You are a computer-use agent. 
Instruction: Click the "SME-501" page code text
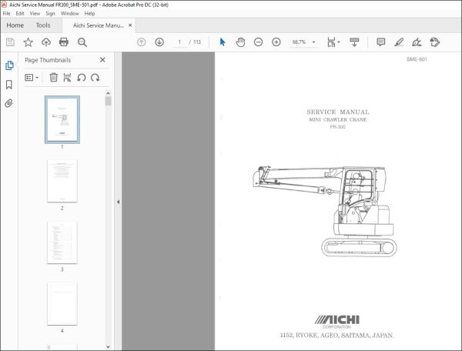(x=417, y=59)
